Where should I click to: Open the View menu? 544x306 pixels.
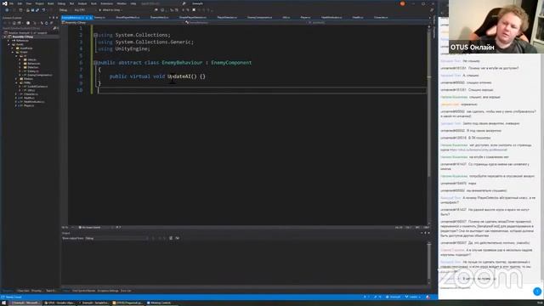pyautogui.click(x=29, y=3)
